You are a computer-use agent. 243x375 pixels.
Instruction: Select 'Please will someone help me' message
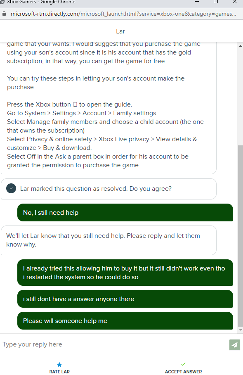(x=125, y=321)
